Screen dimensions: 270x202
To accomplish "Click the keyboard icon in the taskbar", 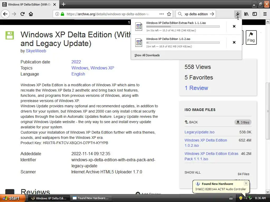I will click(x=231, y=198).
